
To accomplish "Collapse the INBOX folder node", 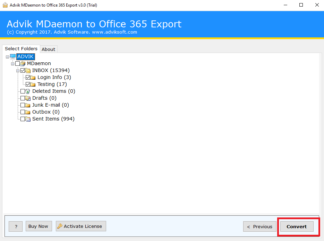I will [18, 70].
